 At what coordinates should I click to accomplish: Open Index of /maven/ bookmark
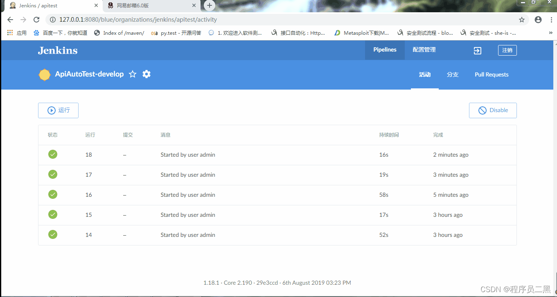pyautogui.click(x=119, y=33)
